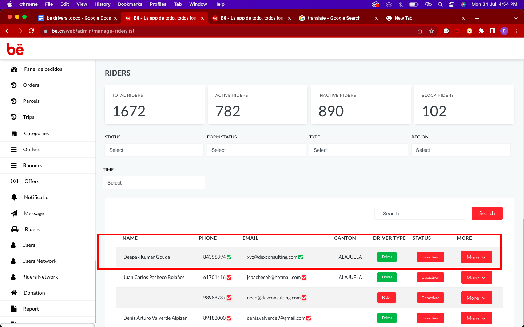This screenshot has width=524, height=327.
Task: Toggle phone verification checkbox for 84356894
Action: pyautogui.click(x=229, y=257)
